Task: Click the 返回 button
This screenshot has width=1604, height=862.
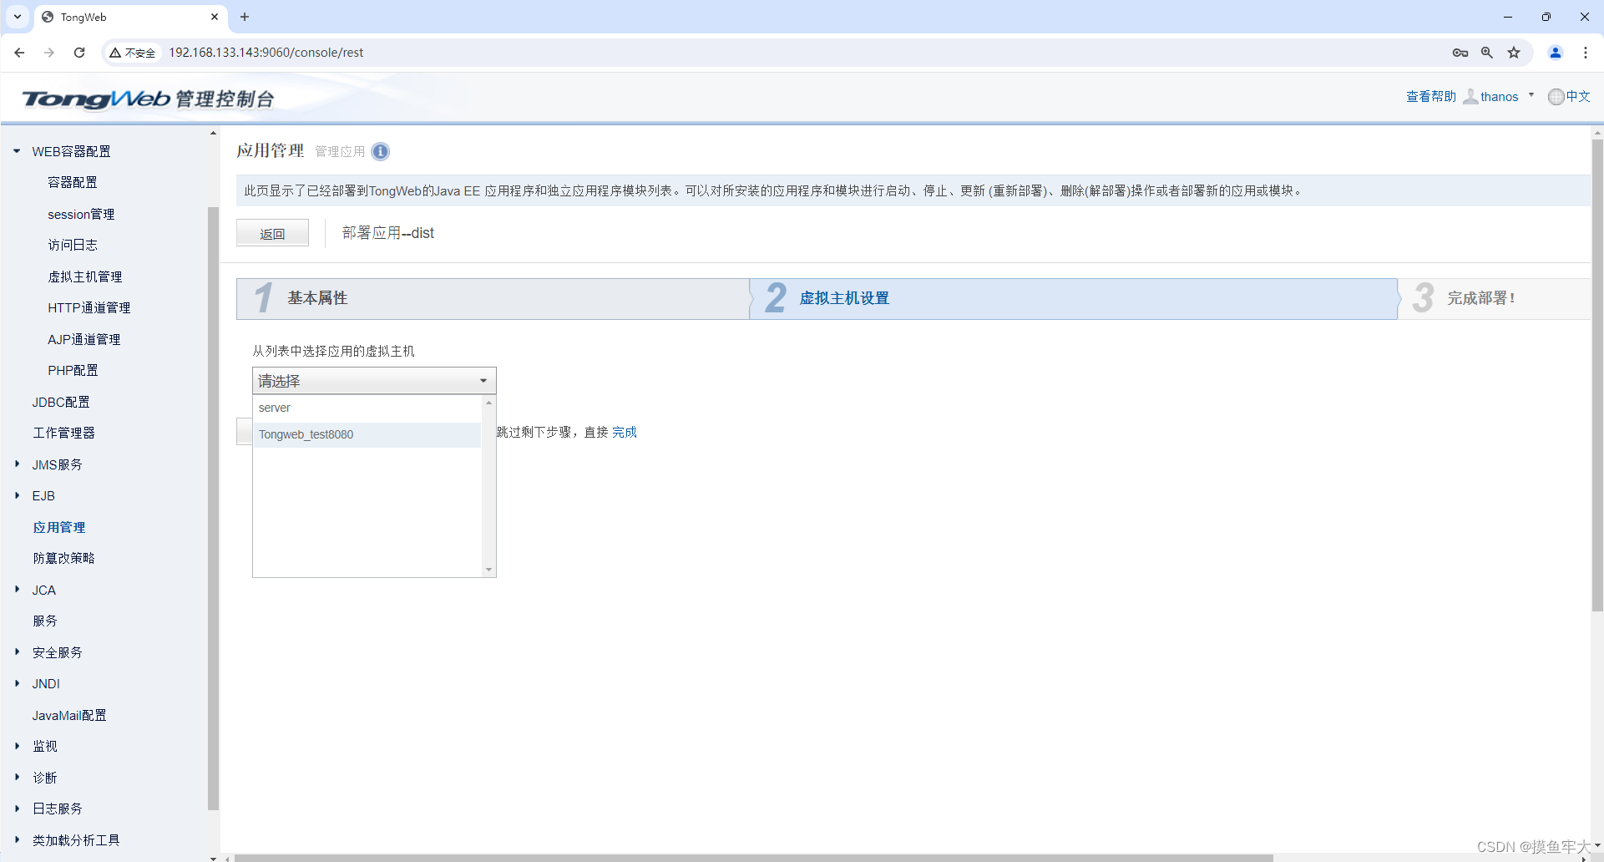Action: pyautogui.click(x=272, y=233)
